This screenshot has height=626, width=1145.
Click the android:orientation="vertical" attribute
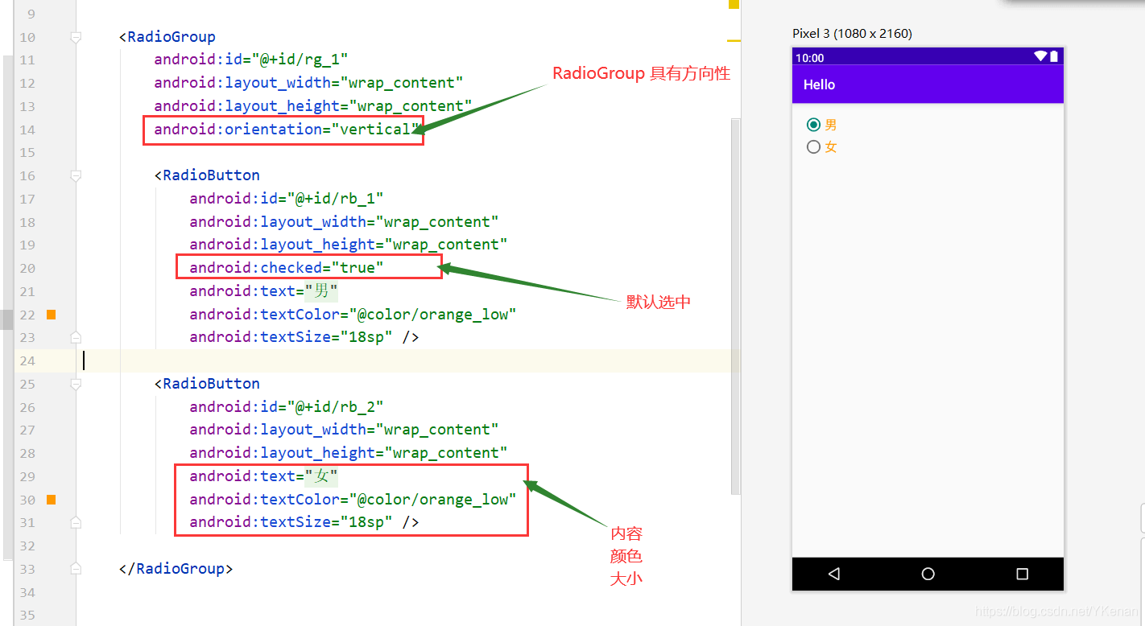pyautogui.click(x=287, y=130)
